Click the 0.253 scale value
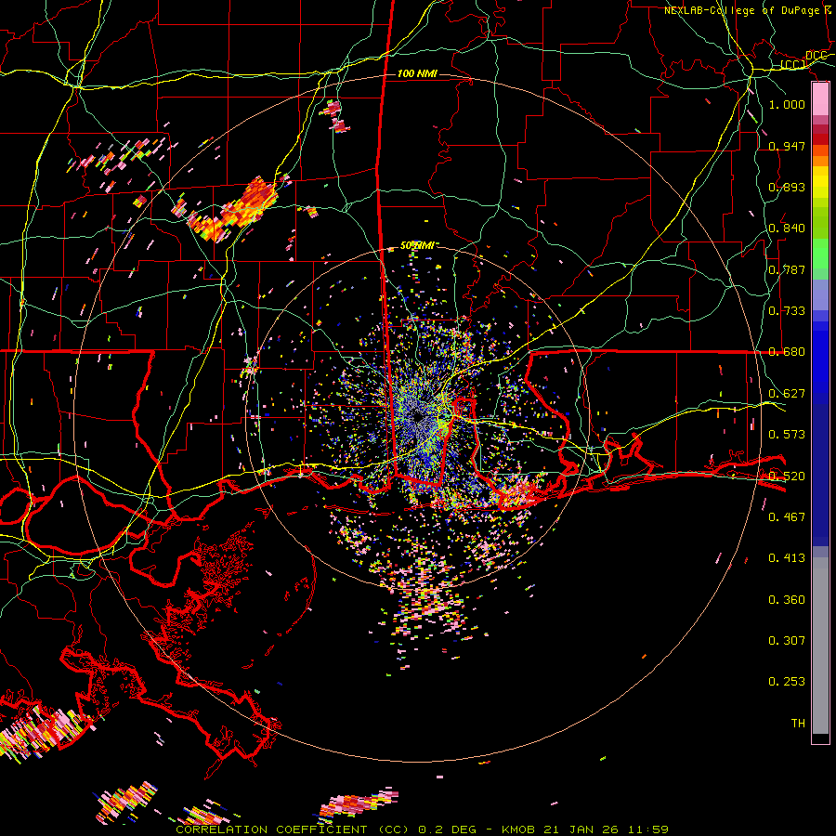 point(787,682)
